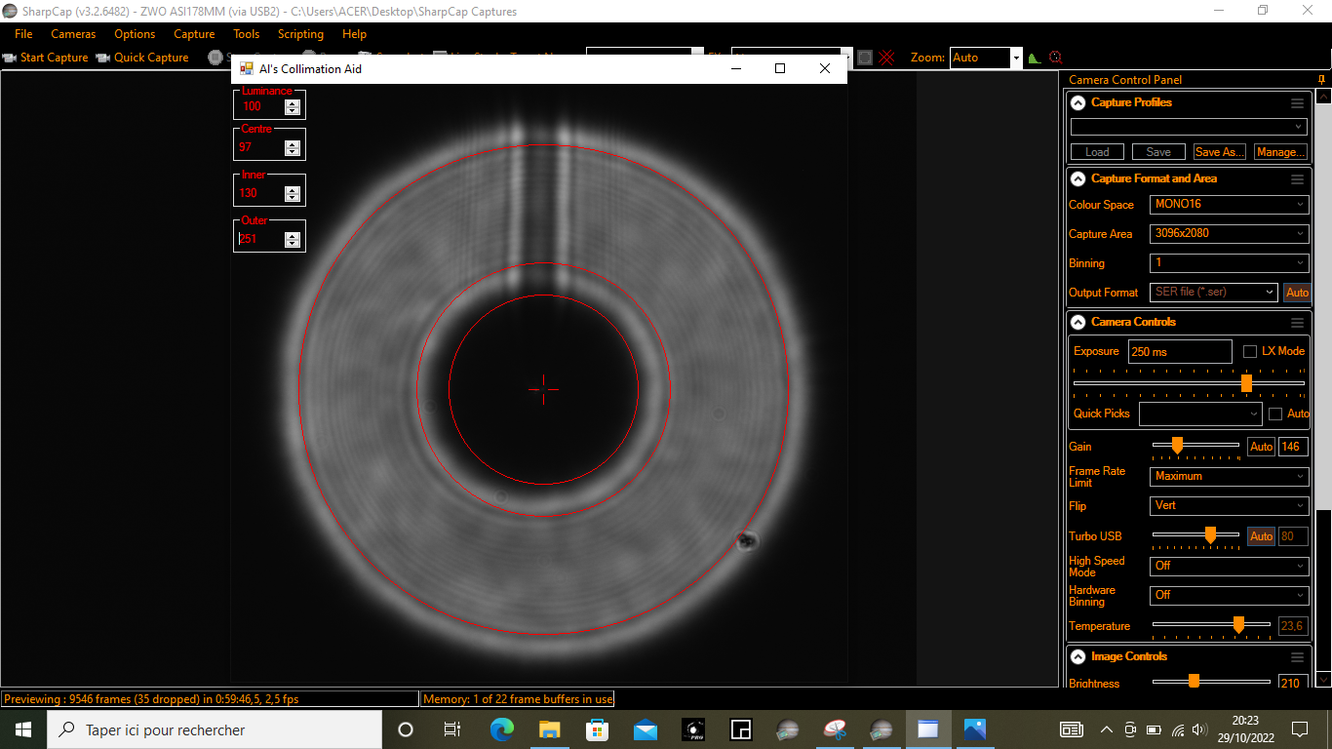This screenshot has width=1332, height=749.
Task: Open Mail app from taskbar
Action: tap(645, 729)
